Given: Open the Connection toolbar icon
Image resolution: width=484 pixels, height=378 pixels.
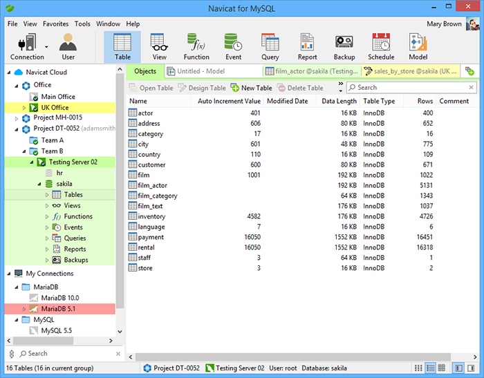Looking at the screenshot, I should [27, 47].
